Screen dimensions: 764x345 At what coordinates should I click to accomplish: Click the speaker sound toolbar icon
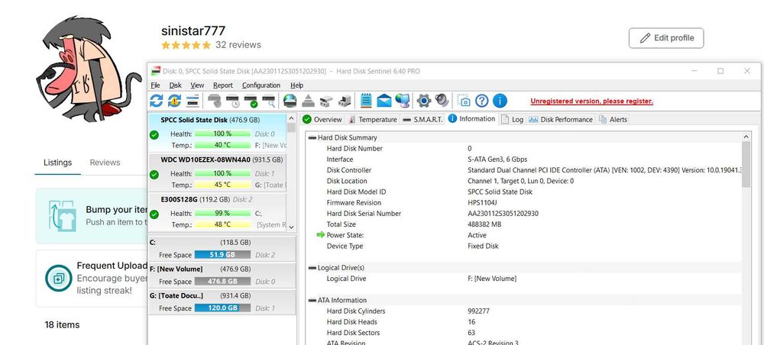click(x=442, y=101)
